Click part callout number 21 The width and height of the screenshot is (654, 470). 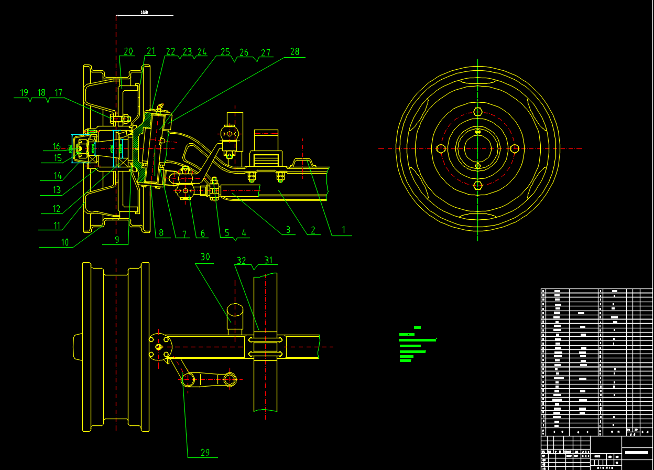151,51
